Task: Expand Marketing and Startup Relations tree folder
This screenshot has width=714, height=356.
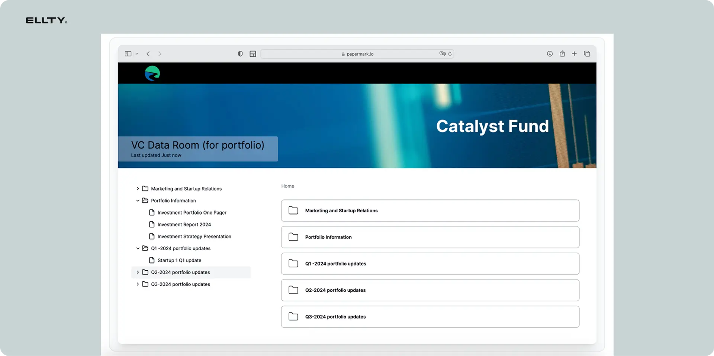Action: [x=138, y=189]
